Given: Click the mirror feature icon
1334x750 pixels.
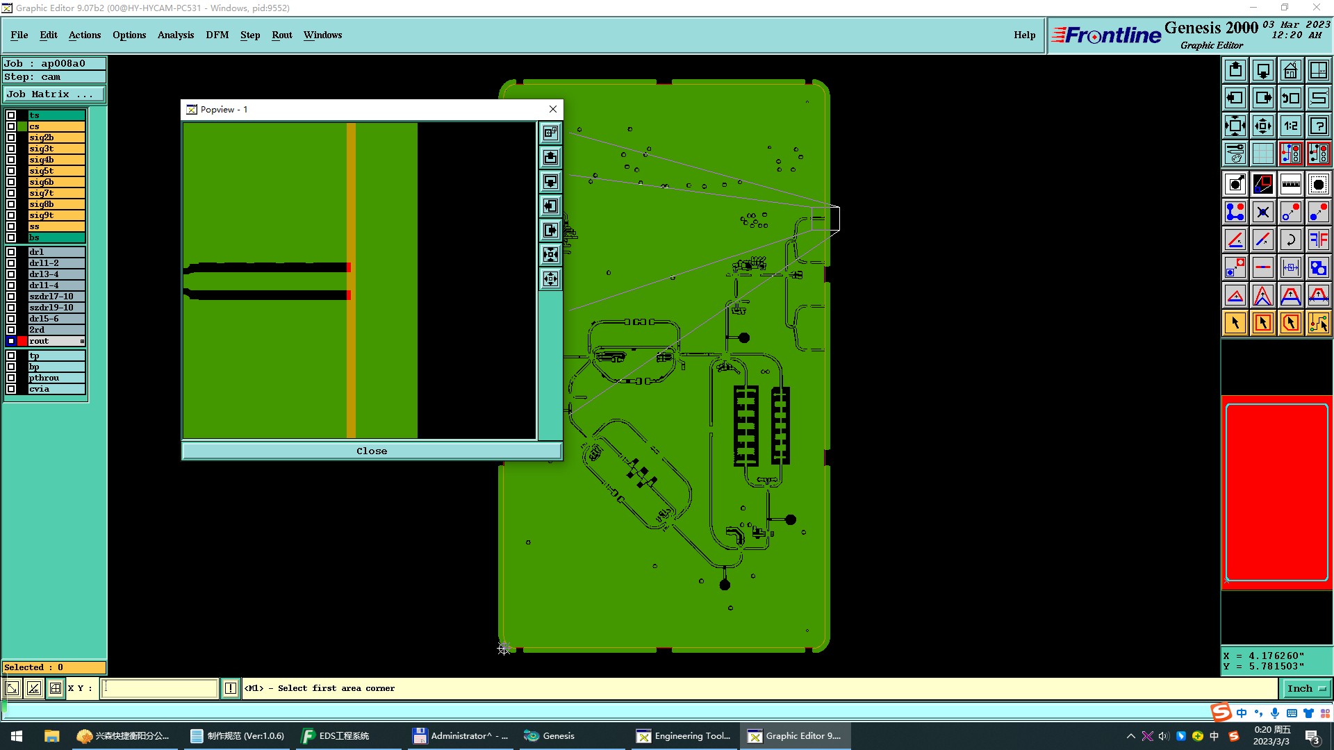Looking at the screenshot, I should 1318,240.
